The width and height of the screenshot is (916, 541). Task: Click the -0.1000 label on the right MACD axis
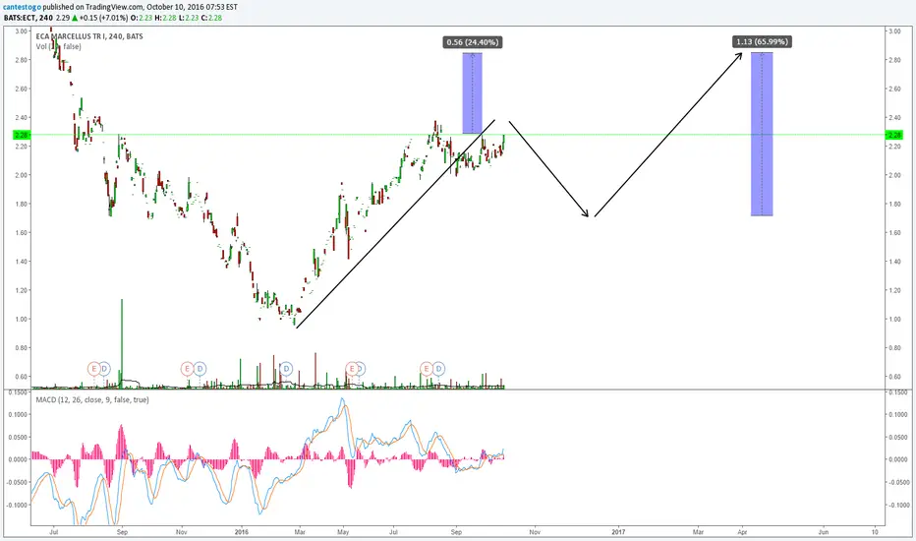[x=898, y=505]
